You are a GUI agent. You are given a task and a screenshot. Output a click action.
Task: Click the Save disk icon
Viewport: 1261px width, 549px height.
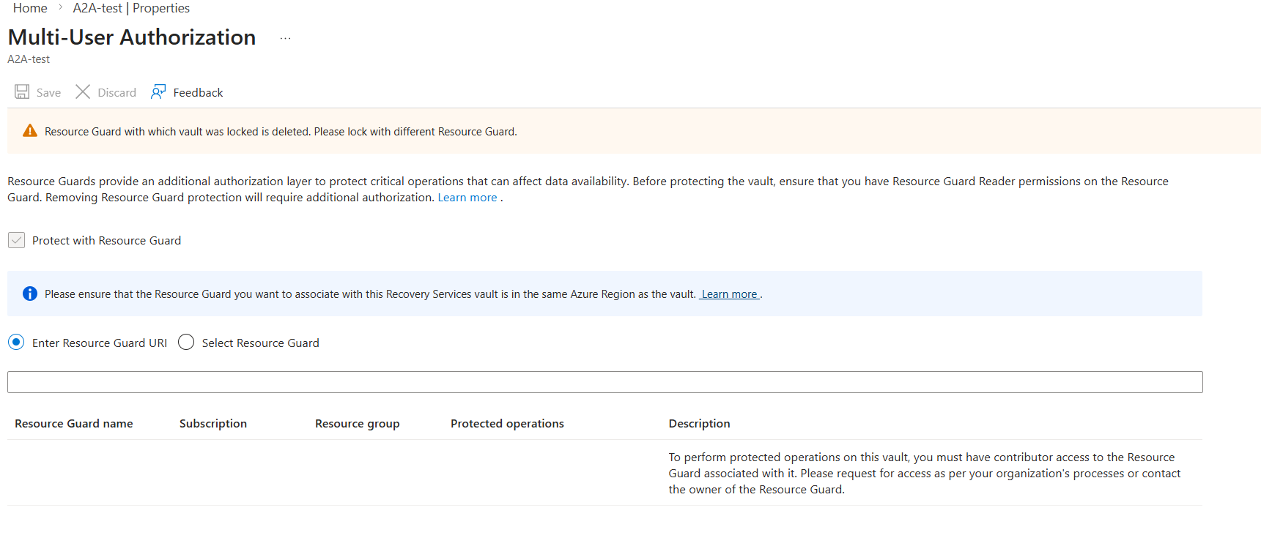[x=22, y=92]
